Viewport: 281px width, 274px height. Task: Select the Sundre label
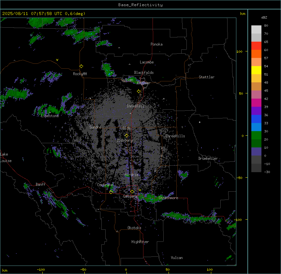[95, 127]
